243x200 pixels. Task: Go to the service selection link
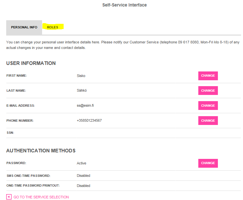[x=41, y=197]
